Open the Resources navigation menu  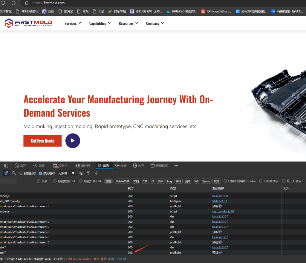click(128, 23)
